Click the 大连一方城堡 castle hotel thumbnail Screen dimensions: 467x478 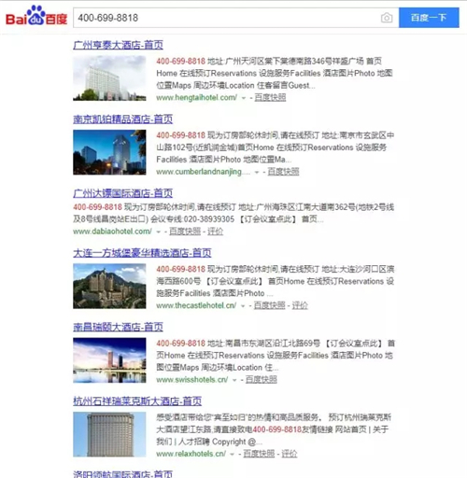click(109, 286)
